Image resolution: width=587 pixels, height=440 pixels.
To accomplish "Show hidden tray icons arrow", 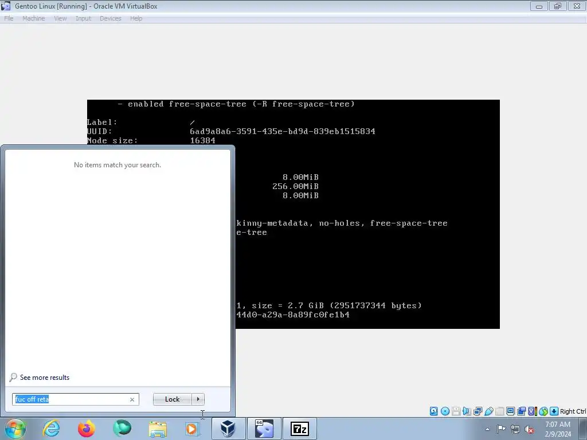I will (x=487, y=429).
